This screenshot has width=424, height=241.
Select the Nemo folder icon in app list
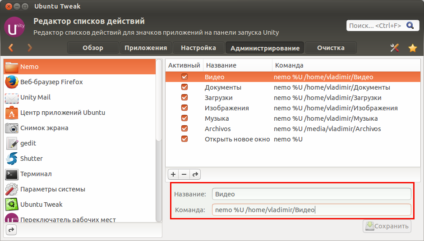(12, 67)
